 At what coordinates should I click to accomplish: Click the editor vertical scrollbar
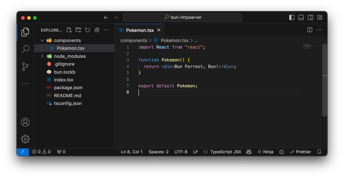(x=325, y=80)
